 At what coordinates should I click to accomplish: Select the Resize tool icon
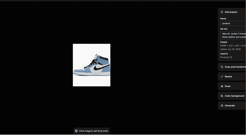tap(222, 76)
